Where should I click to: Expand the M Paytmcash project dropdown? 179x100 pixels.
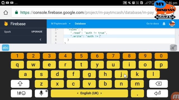(61, 24)
